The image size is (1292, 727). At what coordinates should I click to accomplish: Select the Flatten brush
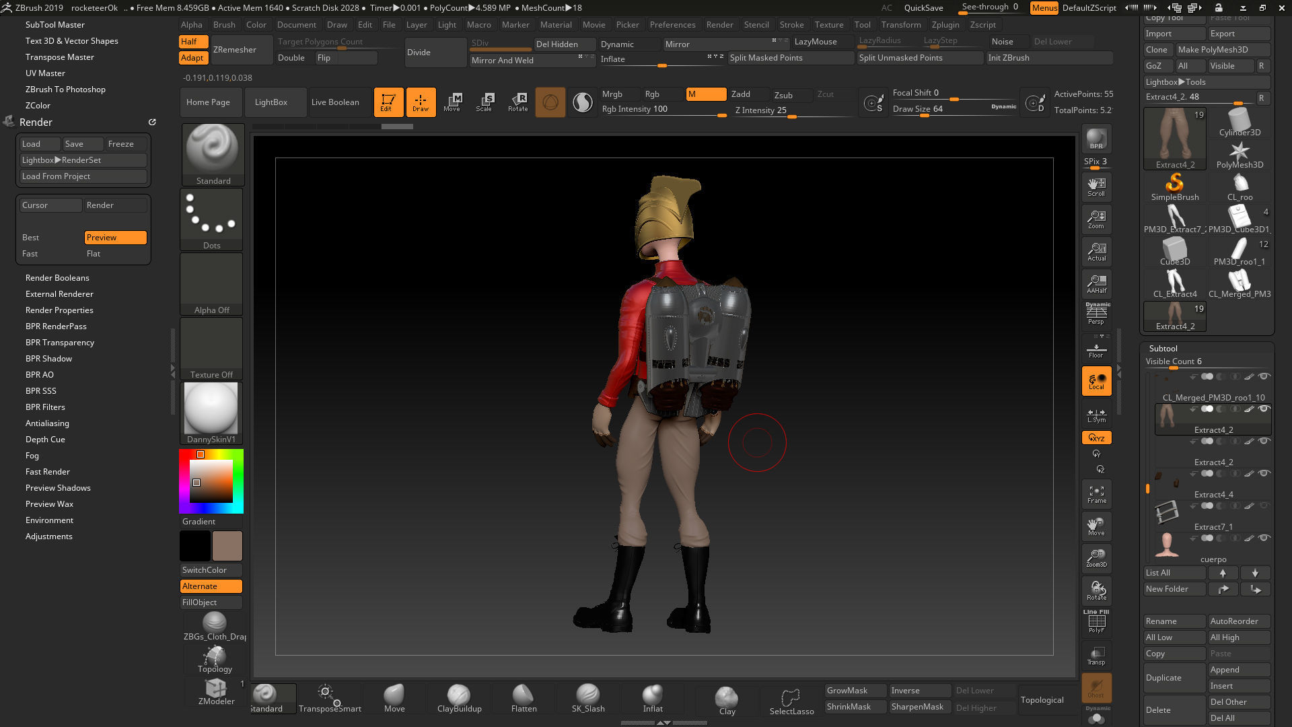coord(524,698)
